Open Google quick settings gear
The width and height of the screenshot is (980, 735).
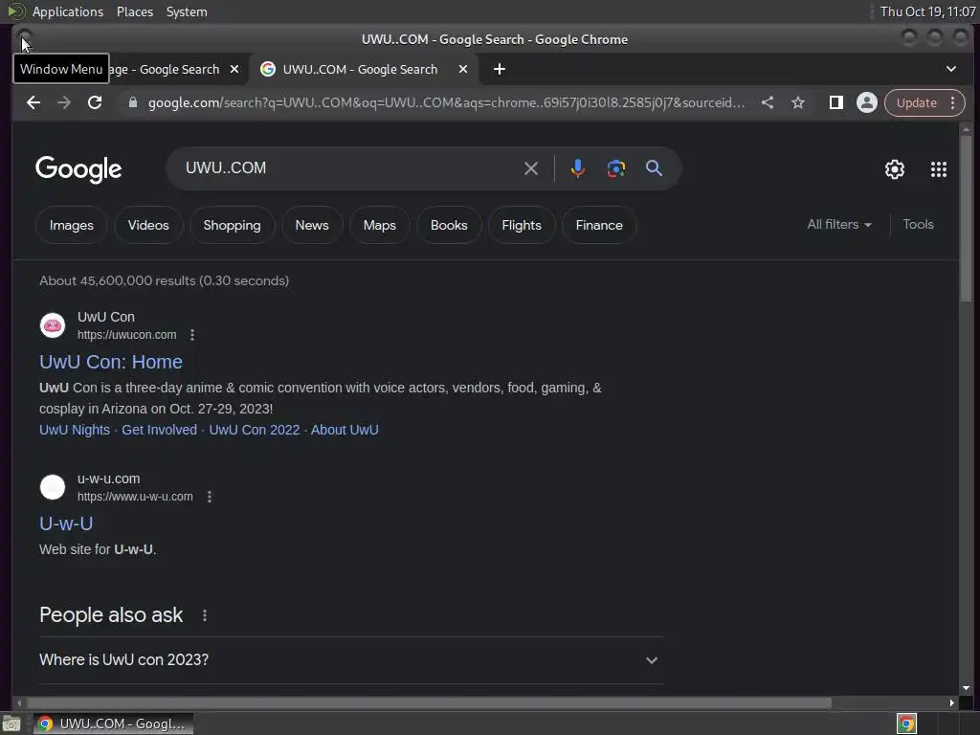point(895,168)
